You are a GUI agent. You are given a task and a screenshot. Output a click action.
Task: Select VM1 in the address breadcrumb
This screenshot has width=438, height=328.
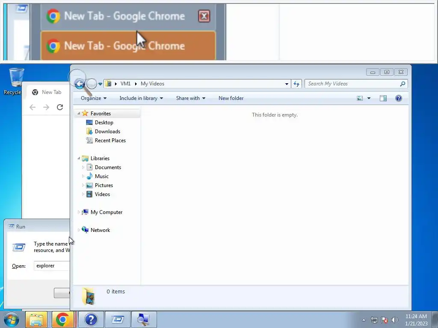125,84
